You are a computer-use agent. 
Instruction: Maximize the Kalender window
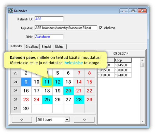pos(133,11)
